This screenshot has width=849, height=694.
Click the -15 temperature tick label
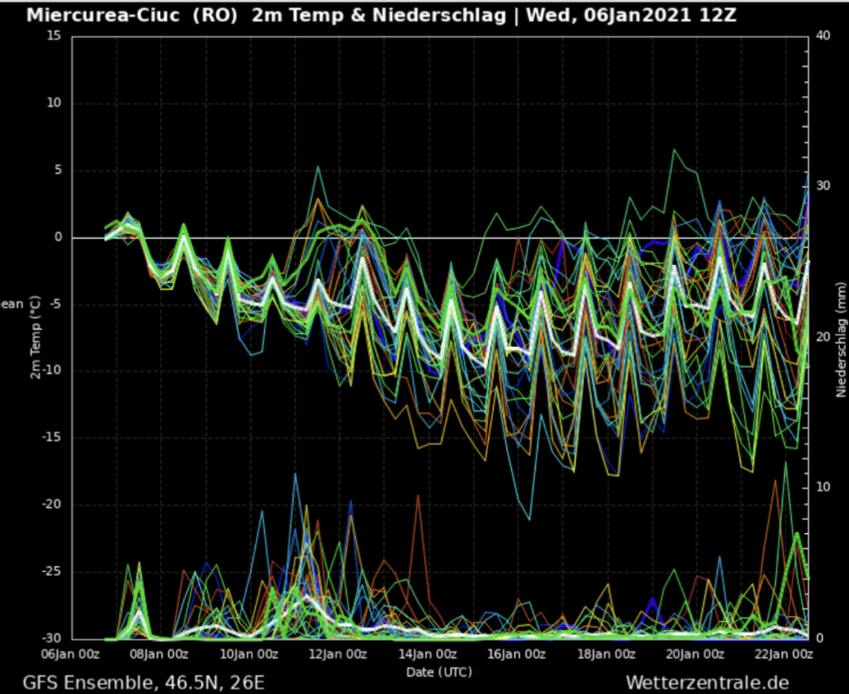pyautogui.click(x=49, y=438)
